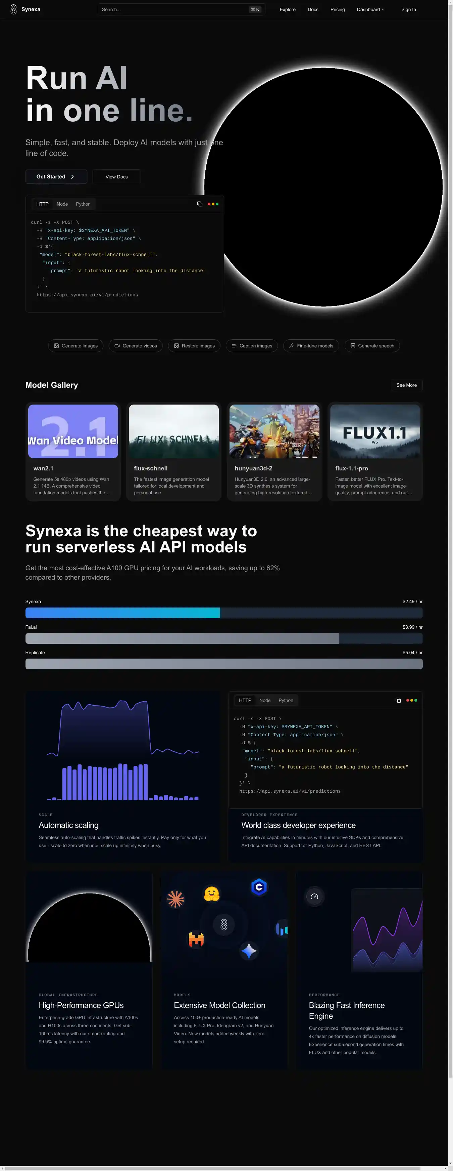Click the Hugging Face emoji icon
453x1171 pixels.
coord(211,894)
